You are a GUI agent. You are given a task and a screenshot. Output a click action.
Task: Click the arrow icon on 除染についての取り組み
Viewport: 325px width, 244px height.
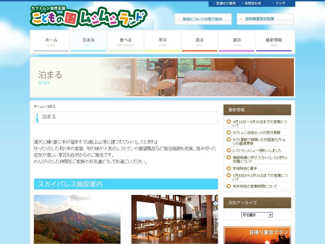click(x=179, y=19)
